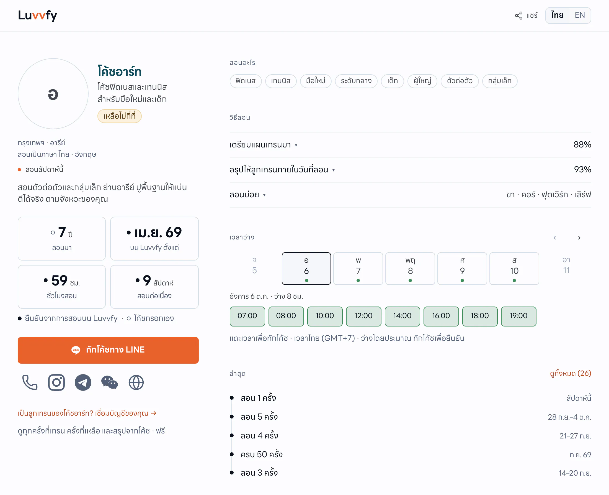609x495 pixels.
Task: Open the ดูทั้งหมด (26) link
Action: [571, 373]
